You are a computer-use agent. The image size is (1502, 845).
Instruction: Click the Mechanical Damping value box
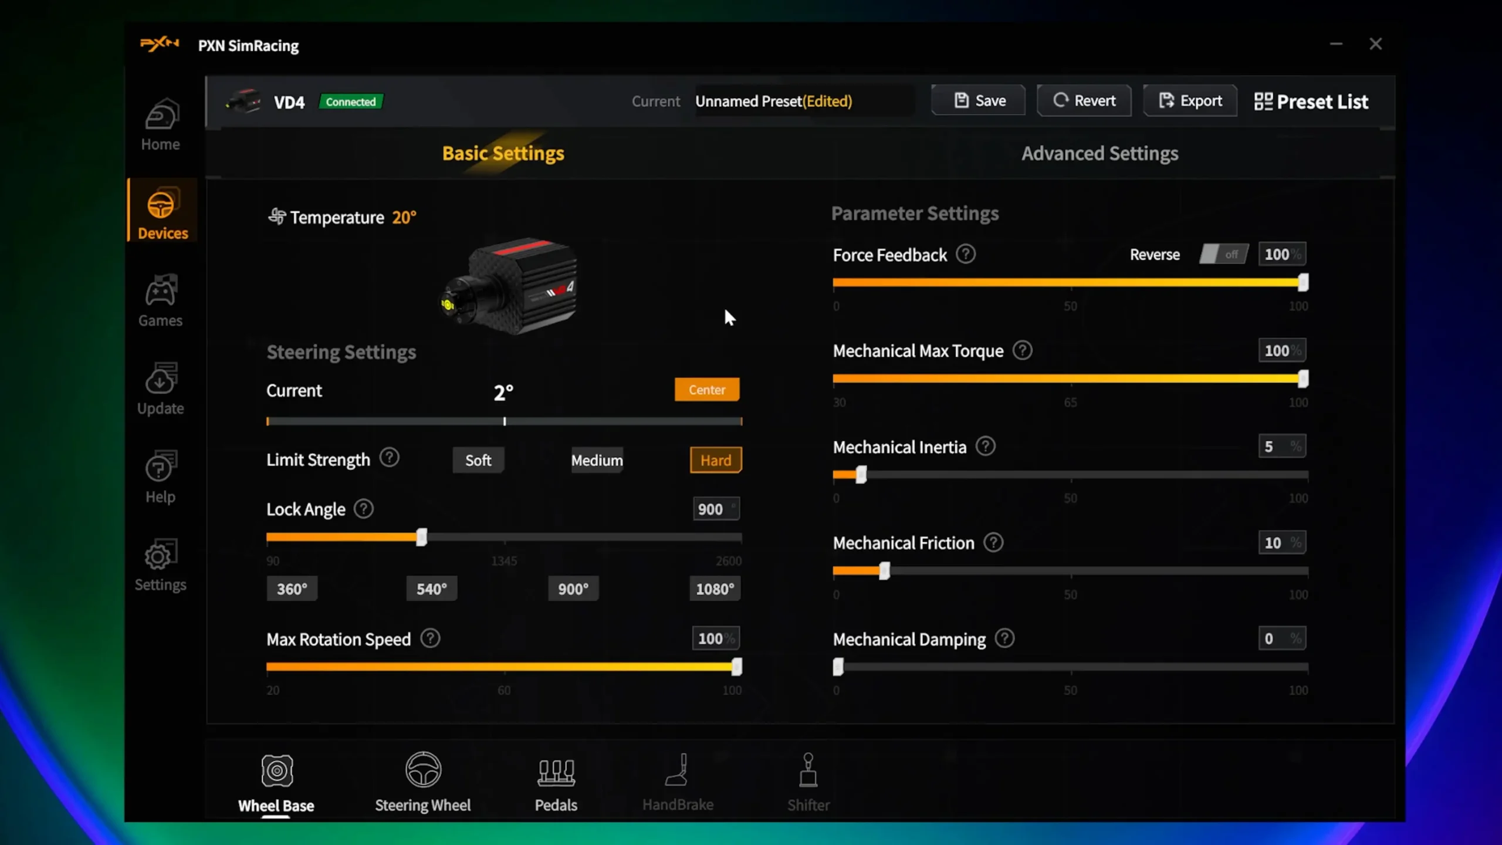[1282, 638]
